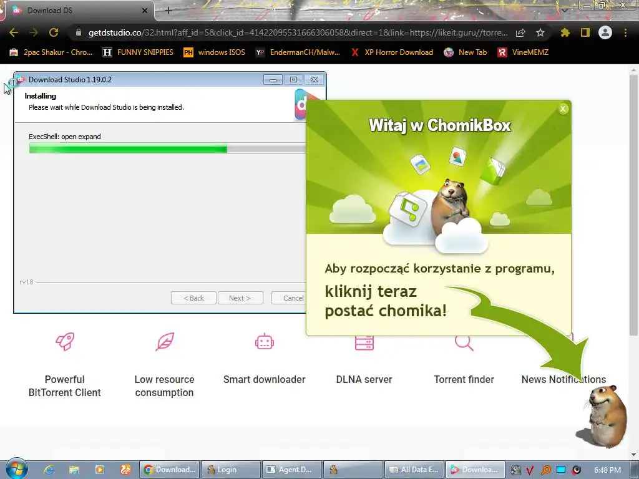Open the Extensions puzzle icon
Image resolution: width=639 pixels, height=479 pixels.
pos(565,32)
